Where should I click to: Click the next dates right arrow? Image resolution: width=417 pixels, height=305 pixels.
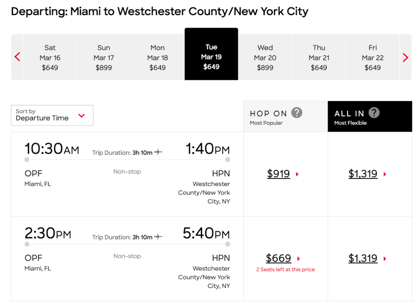pos(406,57)
